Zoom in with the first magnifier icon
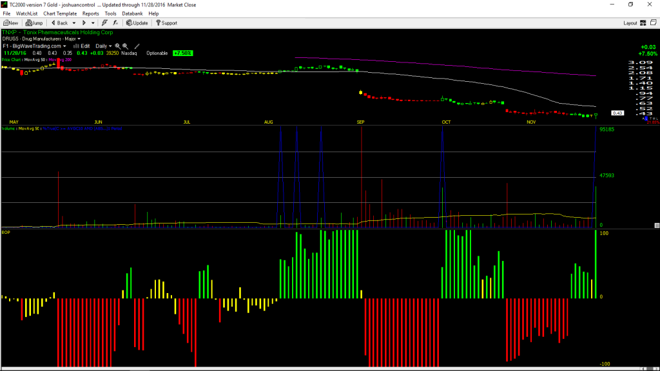660x371 pixels. [x=118, y=46]
